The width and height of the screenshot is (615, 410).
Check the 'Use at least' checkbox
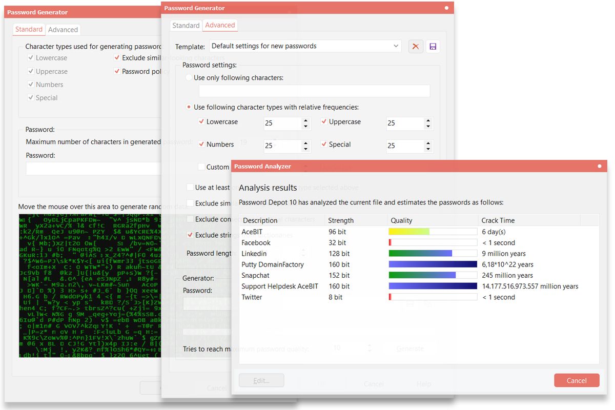coord(190,188)
